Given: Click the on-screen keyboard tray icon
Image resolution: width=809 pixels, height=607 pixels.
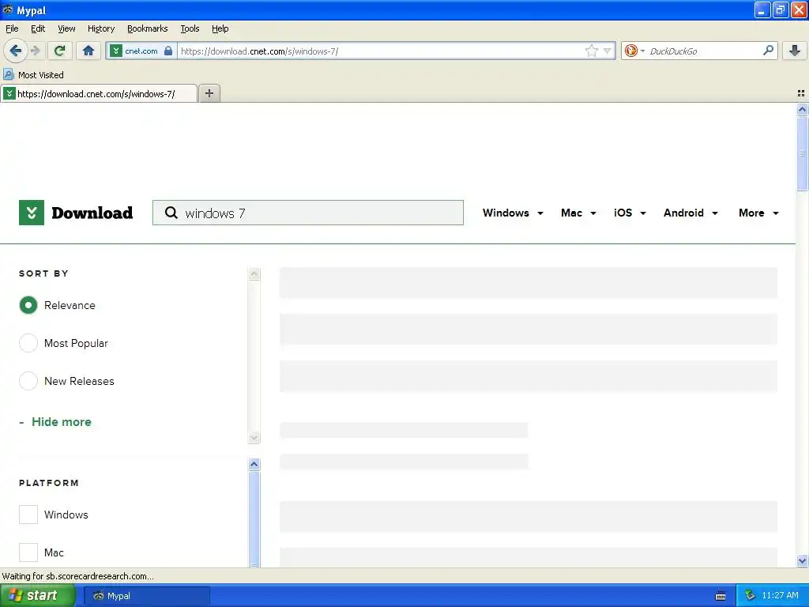Looking at the screenshot, I should click(721, 596).
